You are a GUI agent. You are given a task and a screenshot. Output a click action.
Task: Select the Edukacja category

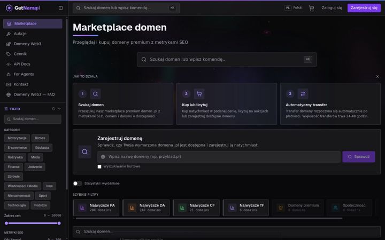[42, 148]
